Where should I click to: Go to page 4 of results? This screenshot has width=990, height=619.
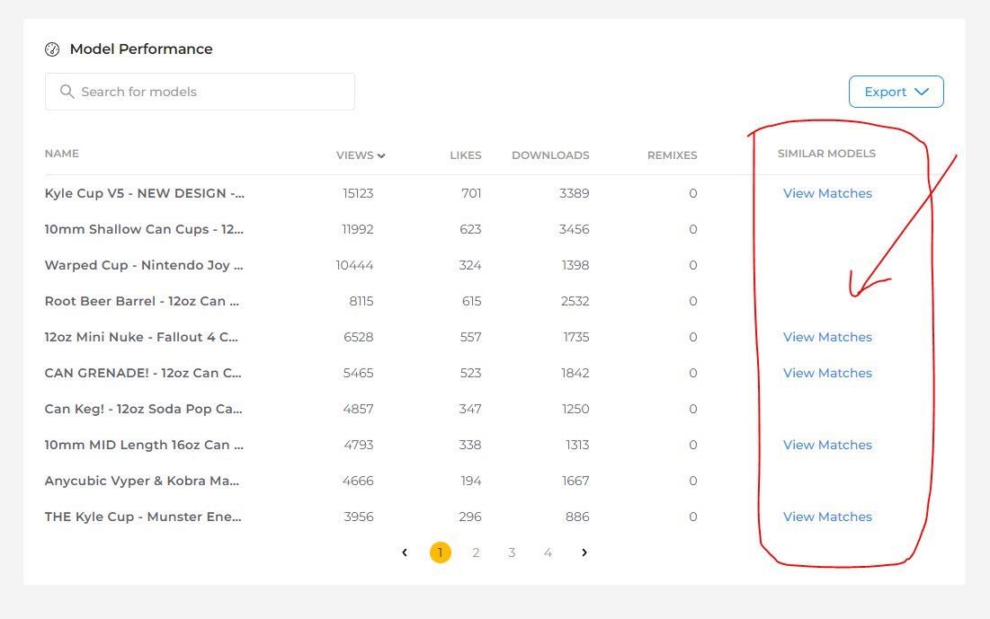click(548, 553)
